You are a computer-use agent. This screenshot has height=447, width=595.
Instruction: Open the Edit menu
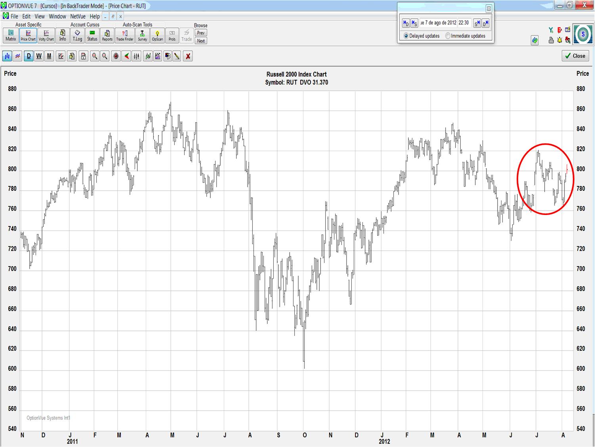(27, 16)
